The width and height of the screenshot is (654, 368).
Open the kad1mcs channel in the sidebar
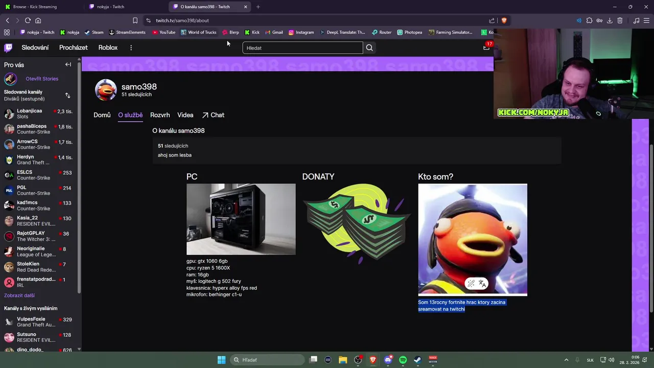point(39,205)
